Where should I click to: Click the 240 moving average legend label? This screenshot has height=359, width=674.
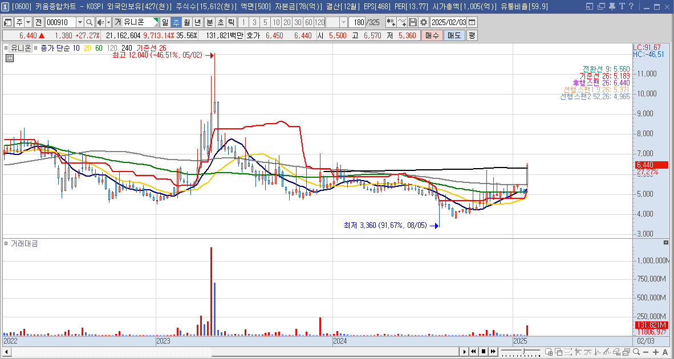(127, 48)
